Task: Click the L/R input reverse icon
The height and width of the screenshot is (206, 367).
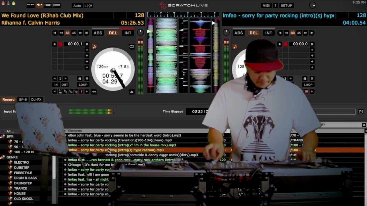Action: coord(88,5)
